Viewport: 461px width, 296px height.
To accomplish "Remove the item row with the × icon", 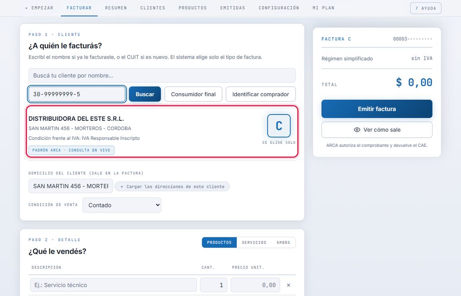I will point(288,285).
